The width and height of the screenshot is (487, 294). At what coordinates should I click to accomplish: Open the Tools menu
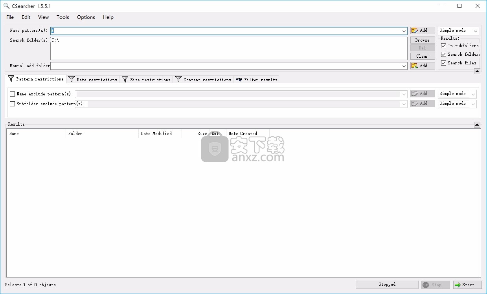click(x=62, y=17)
